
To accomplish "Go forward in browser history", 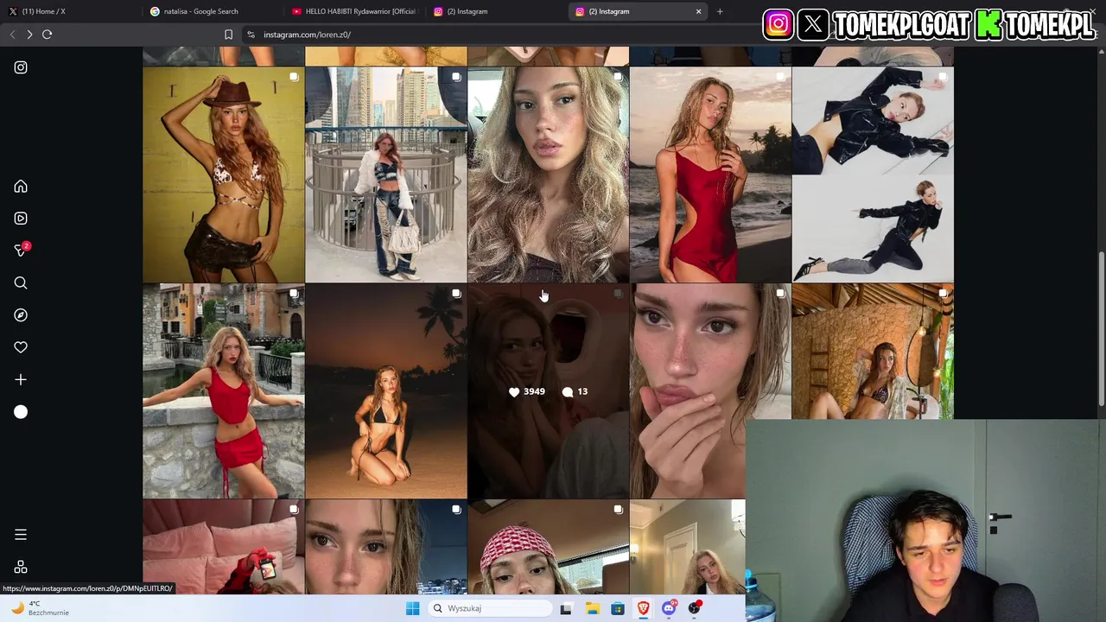I will pyautogui.click(x=29, y=35).
